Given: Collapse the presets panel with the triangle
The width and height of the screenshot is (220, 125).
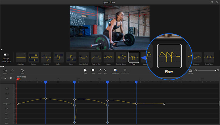Looking at the screenshot, I should click(x=2, y=49).
